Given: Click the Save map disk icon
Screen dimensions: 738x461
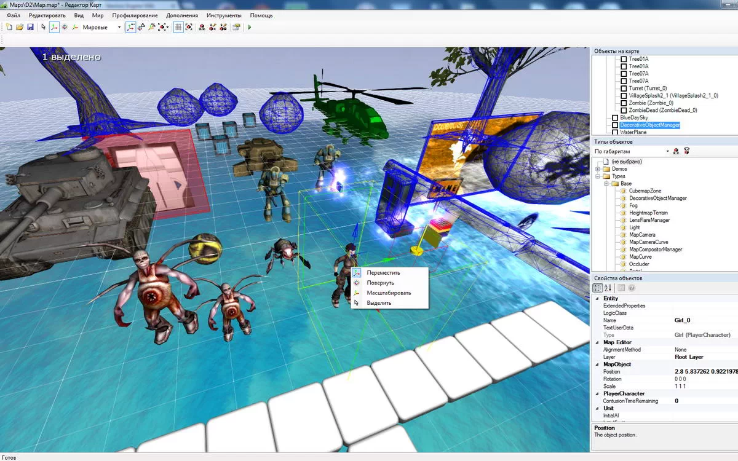Looking at the screenshot, I should (30, 27).
